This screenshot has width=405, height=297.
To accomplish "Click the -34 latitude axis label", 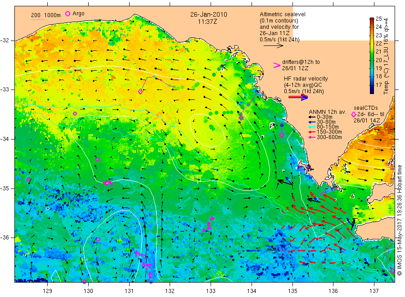I will pyautogui.click(x=5, y=139).
